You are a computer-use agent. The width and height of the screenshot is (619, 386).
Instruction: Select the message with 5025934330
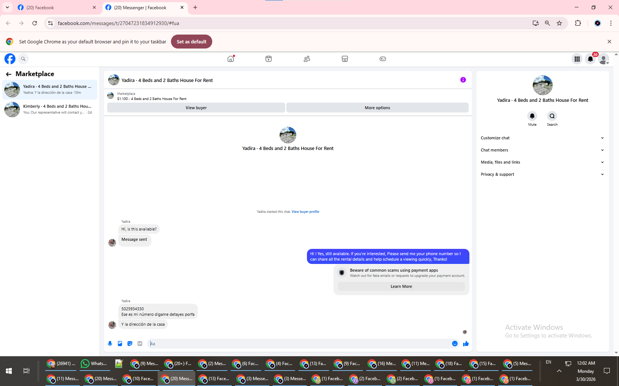pos(158,312)
